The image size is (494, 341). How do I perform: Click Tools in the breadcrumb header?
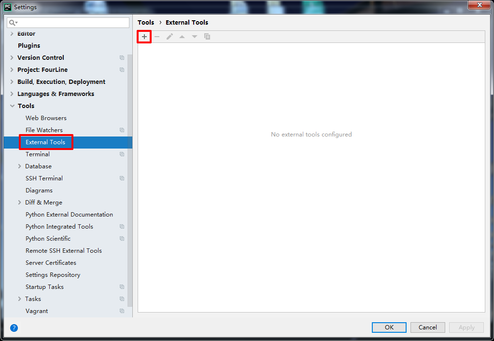(146, 22)
